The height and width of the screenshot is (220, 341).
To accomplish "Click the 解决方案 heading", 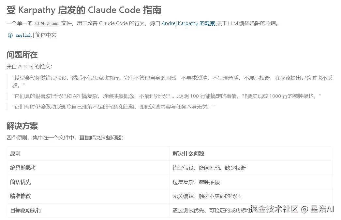I will tap(22, 126).
